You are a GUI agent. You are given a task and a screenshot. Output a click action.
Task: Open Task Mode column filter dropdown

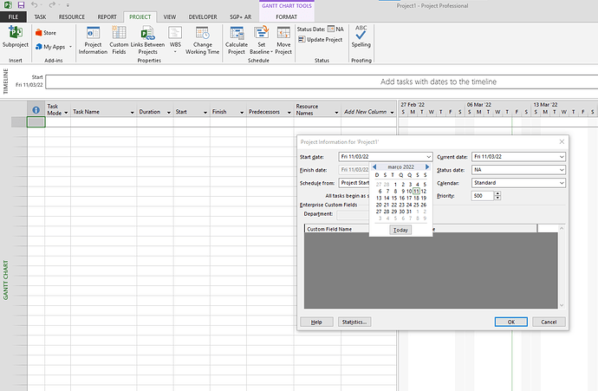[x=66, y=113]
